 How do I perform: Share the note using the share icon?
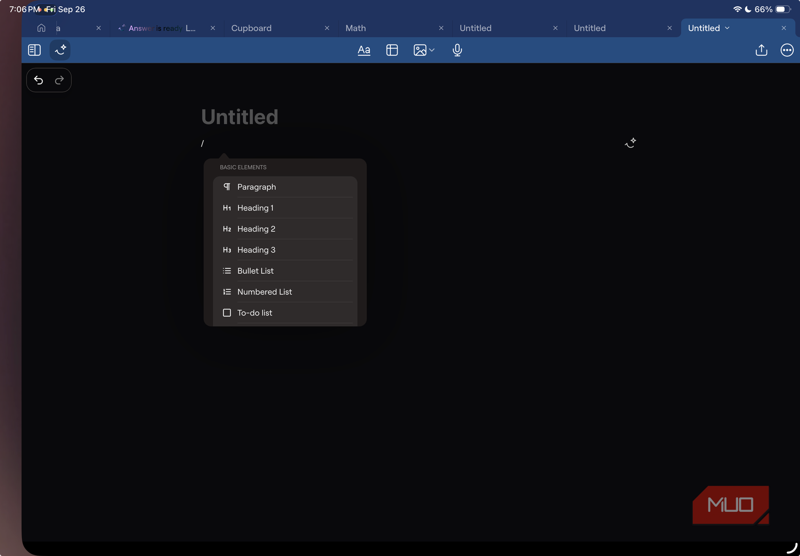[x=761, y=50]
